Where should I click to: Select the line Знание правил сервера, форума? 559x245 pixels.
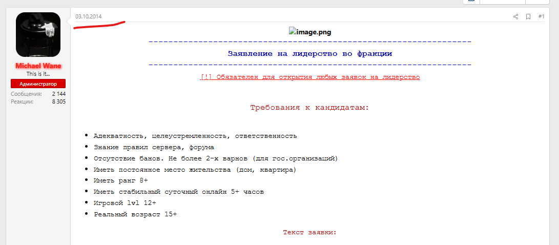pos(154,147)
